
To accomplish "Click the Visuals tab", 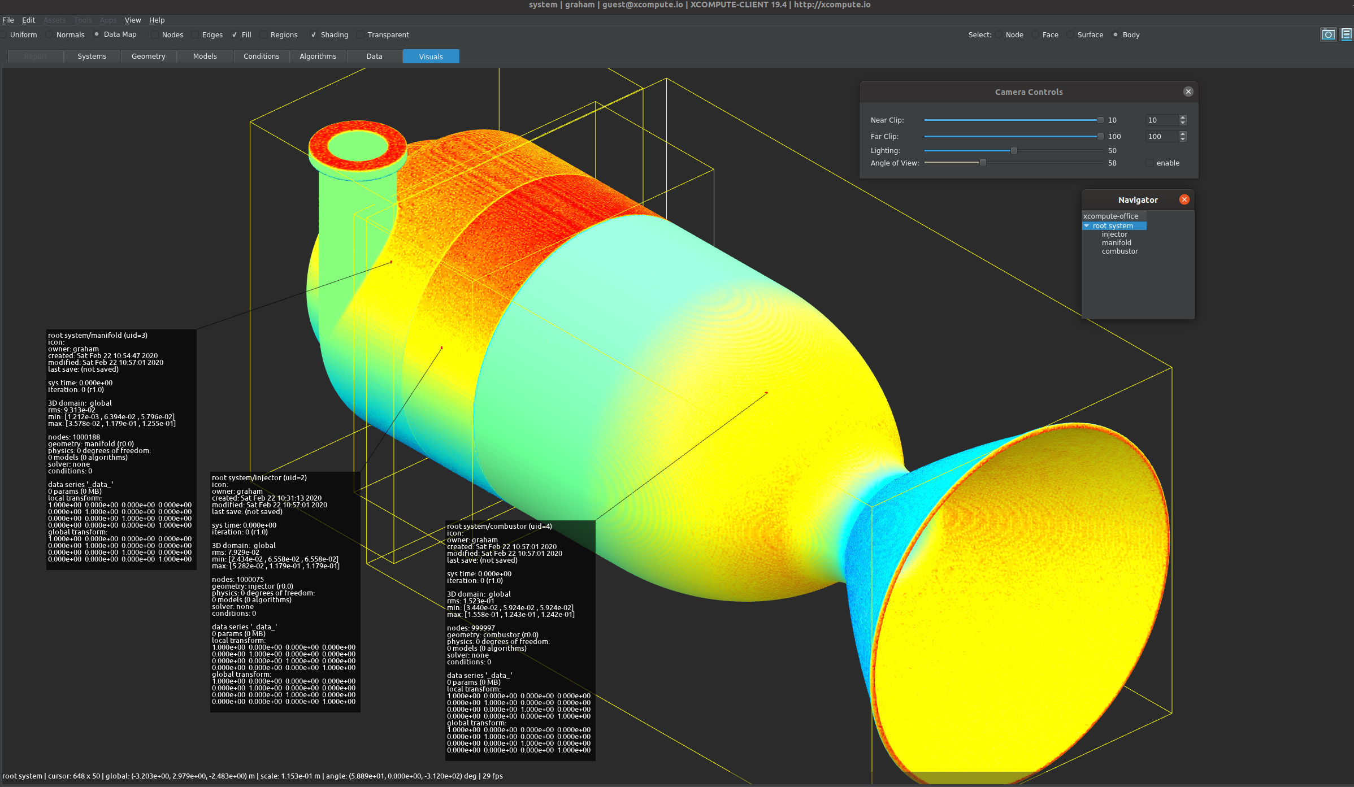I will click(431, 56).
